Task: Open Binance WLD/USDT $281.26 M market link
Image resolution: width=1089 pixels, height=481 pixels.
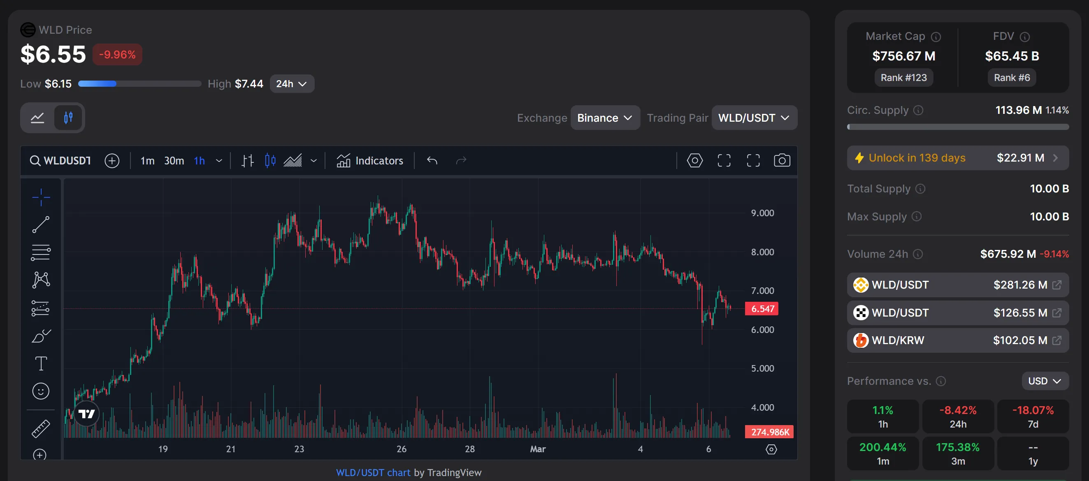Action: point(957,285)
